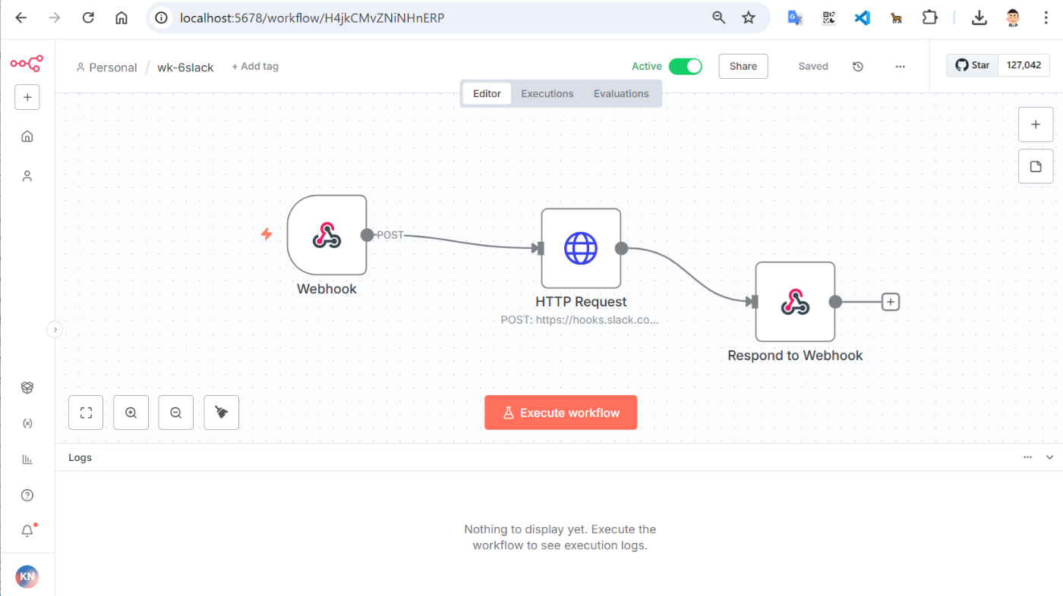Click Execute workflow button

click(560, 412)
